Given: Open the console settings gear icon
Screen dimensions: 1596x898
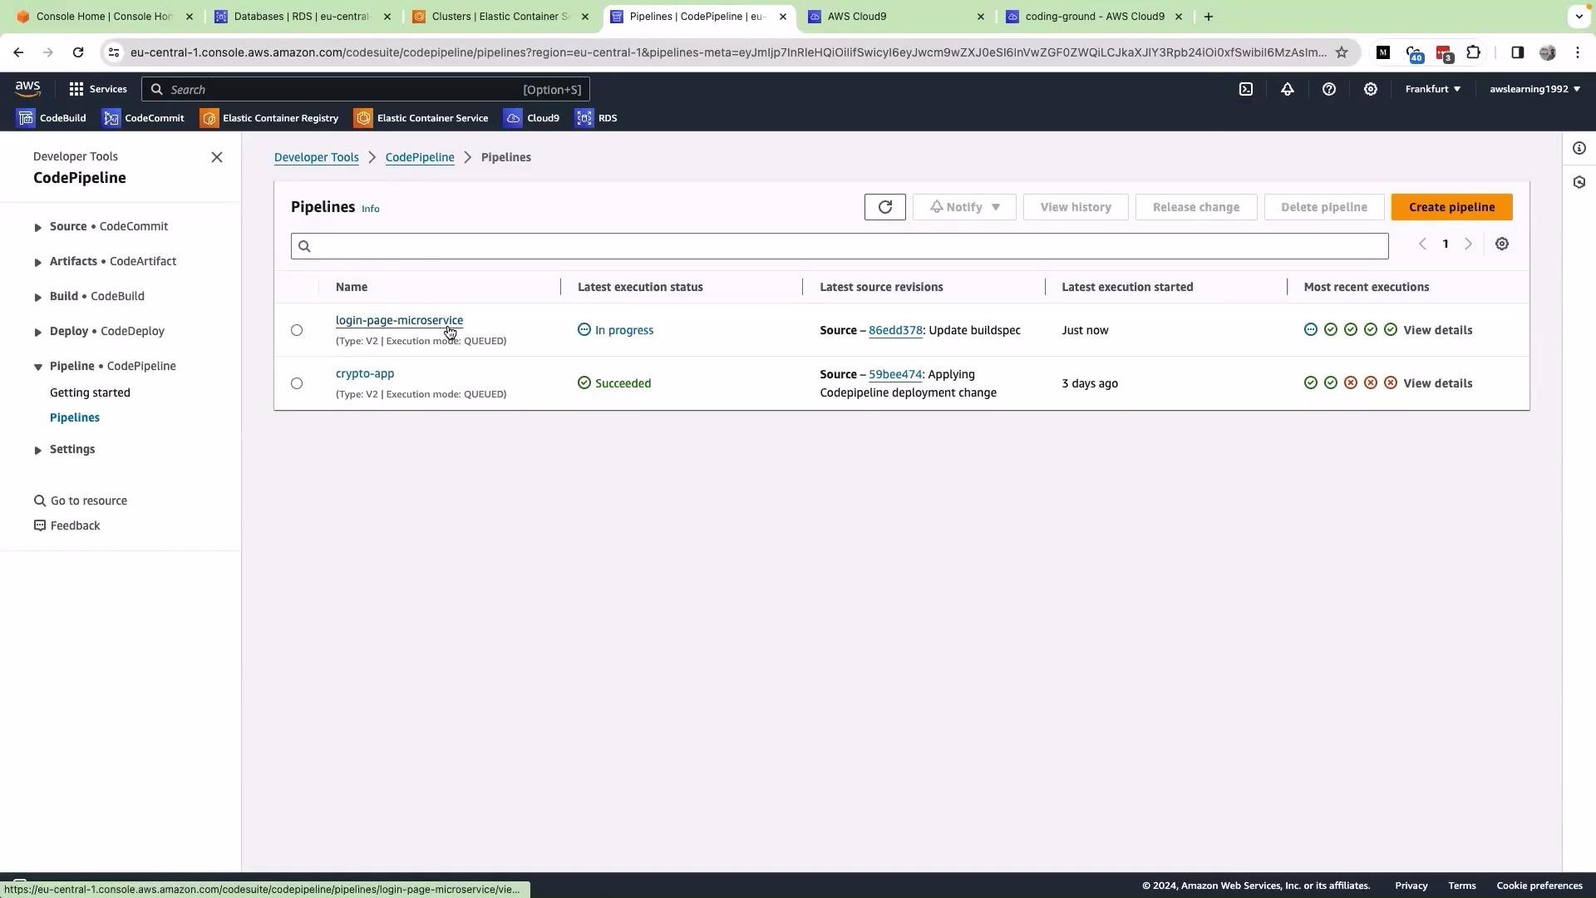Looking at the screenshot, I should pyautogui.click(x=1371, y=89).
